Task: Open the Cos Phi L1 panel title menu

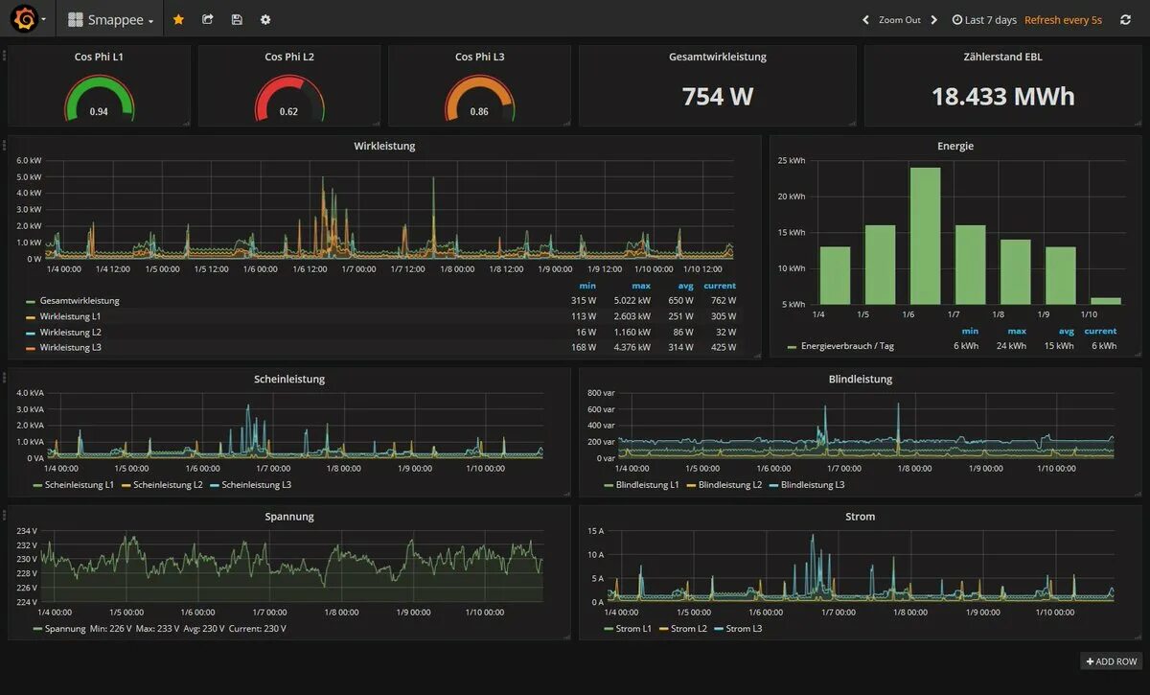Action: (x=99, y=57)
